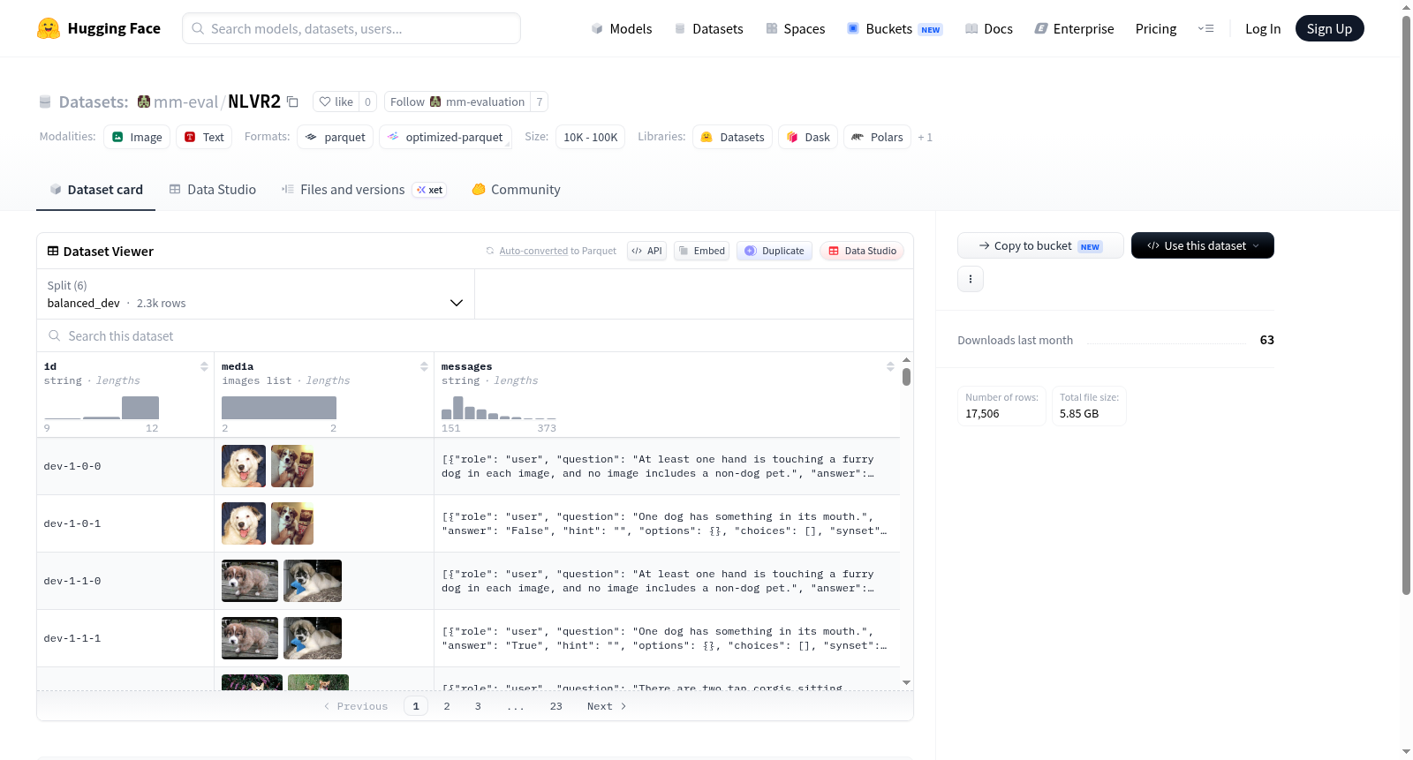Sort the id column with its arrows
1413x760 pixels.
pos(204,366)
